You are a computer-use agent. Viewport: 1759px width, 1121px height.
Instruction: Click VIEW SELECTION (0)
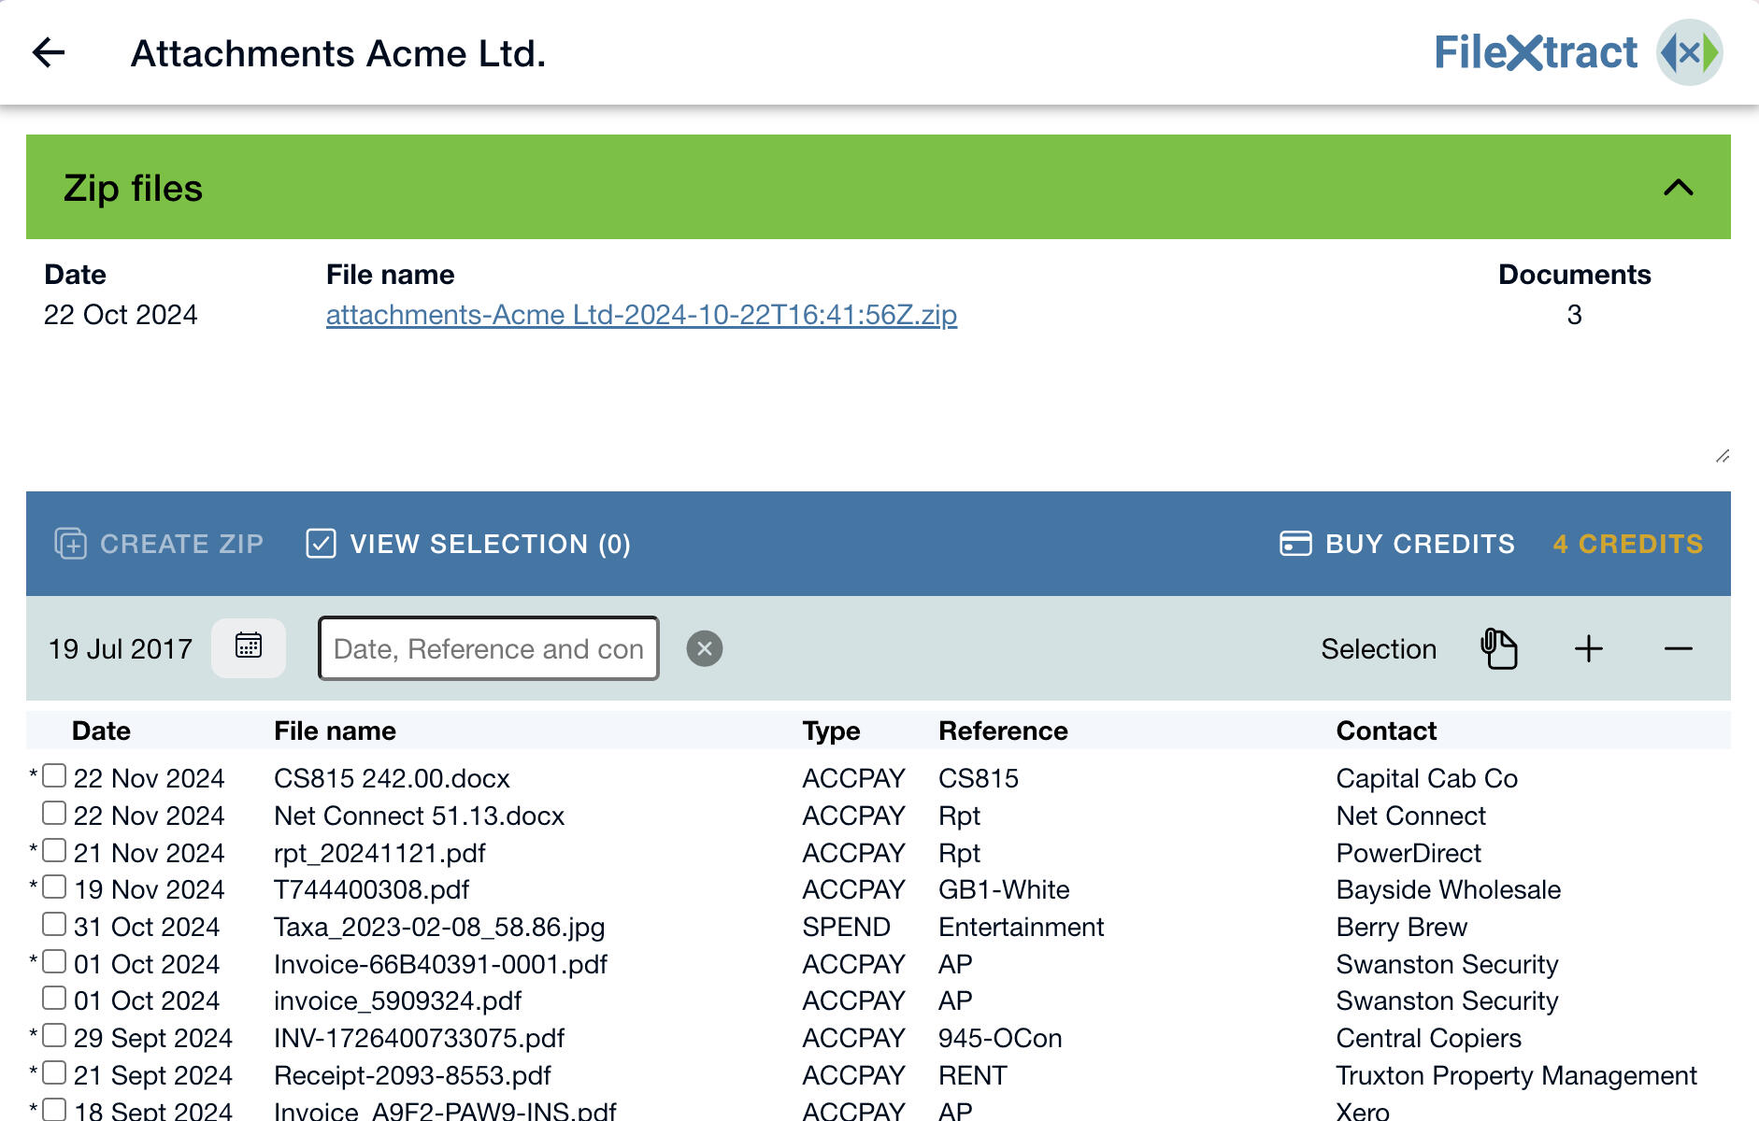[490, 543]
